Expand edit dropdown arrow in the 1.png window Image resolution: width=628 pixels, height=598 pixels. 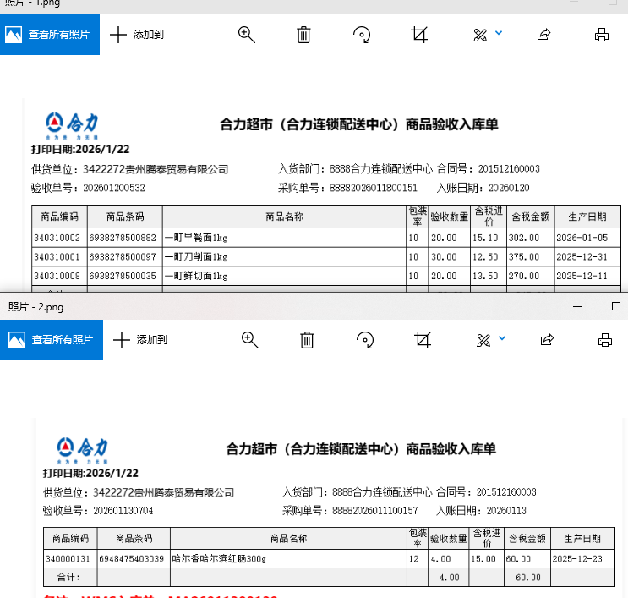click(x=499, y=33)
